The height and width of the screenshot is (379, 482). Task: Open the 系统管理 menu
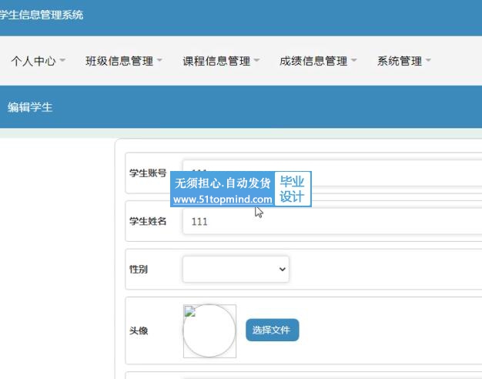[399, 61]
